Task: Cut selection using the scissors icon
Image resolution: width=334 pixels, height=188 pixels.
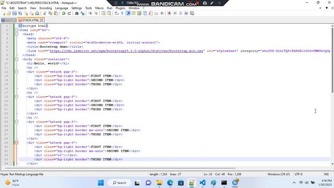Action: pyautogui.click(x=45, y=13)
